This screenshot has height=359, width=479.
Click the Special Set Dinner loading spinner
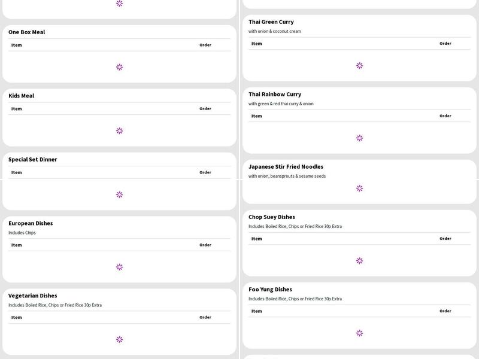click(119, 194)
